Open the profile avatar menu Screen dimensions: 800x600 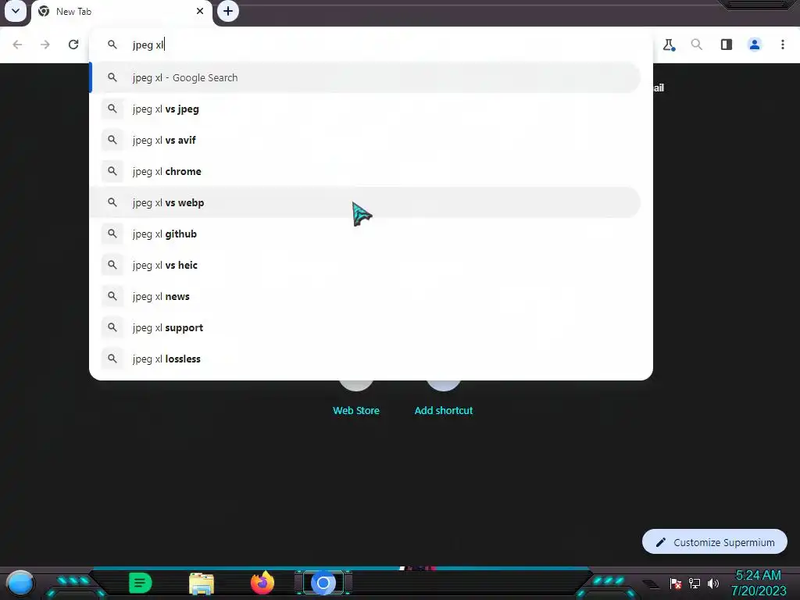click(x=755, y=45)
